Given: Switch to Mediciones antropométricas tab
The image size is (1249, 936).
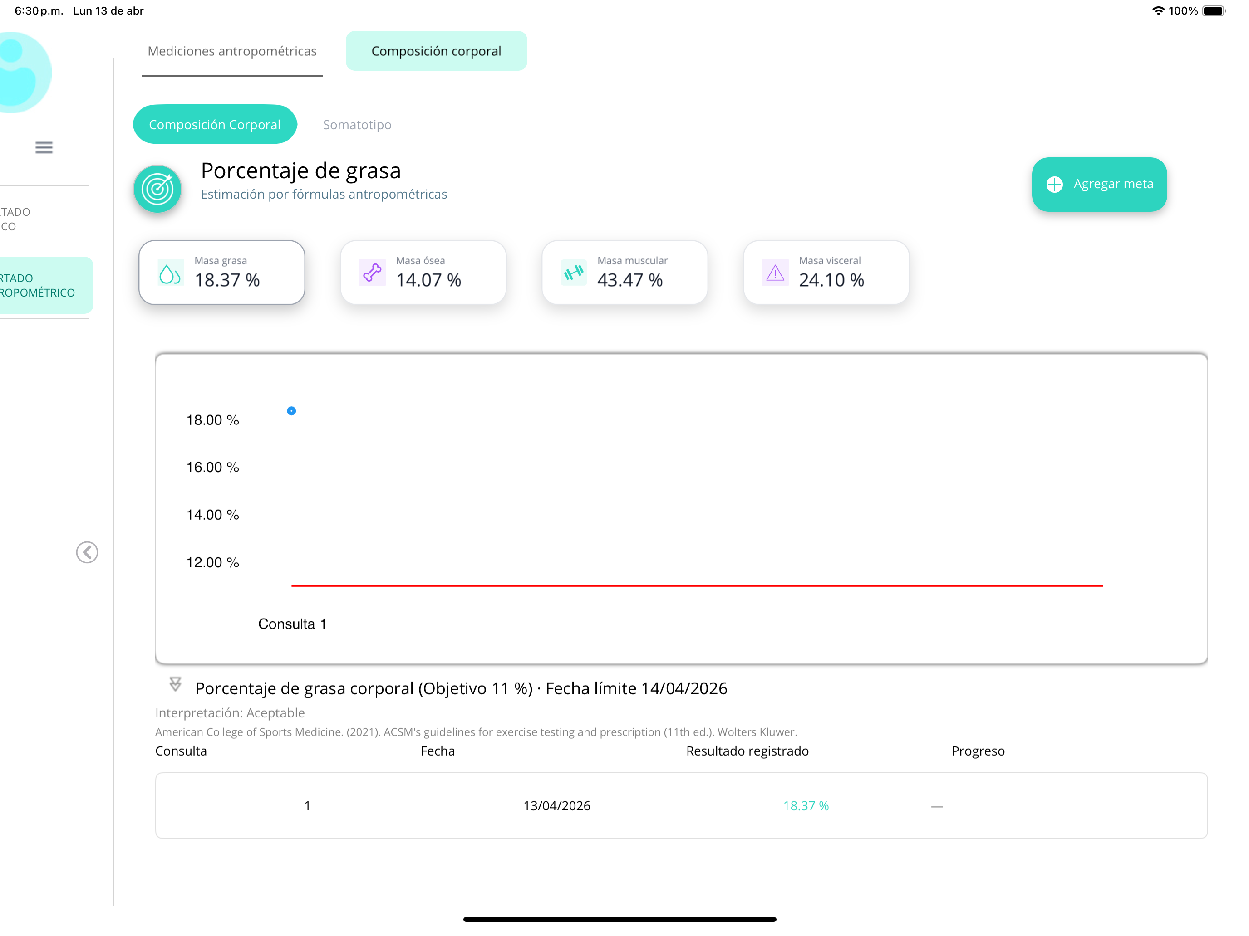Looking at the screenshot, I should pos(232,51).
